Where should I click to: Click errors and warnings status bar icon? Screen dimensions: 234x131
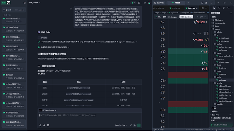coord(157,130)
